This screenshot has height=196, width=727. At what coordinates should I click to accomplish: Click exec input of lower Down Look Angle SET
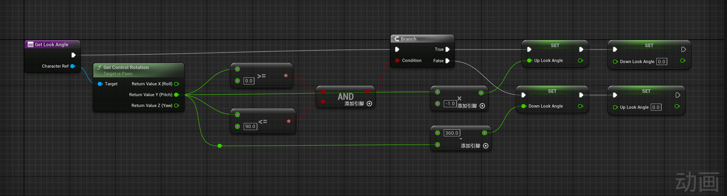523,95
